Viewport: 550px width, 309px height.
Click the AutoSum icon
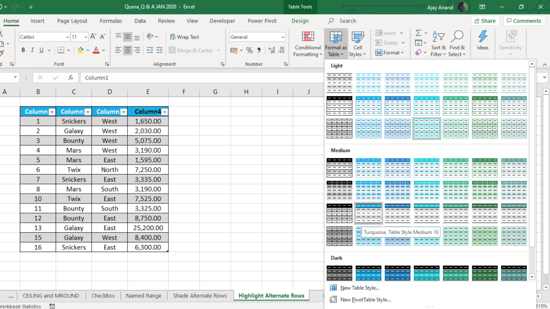[418, 33]
